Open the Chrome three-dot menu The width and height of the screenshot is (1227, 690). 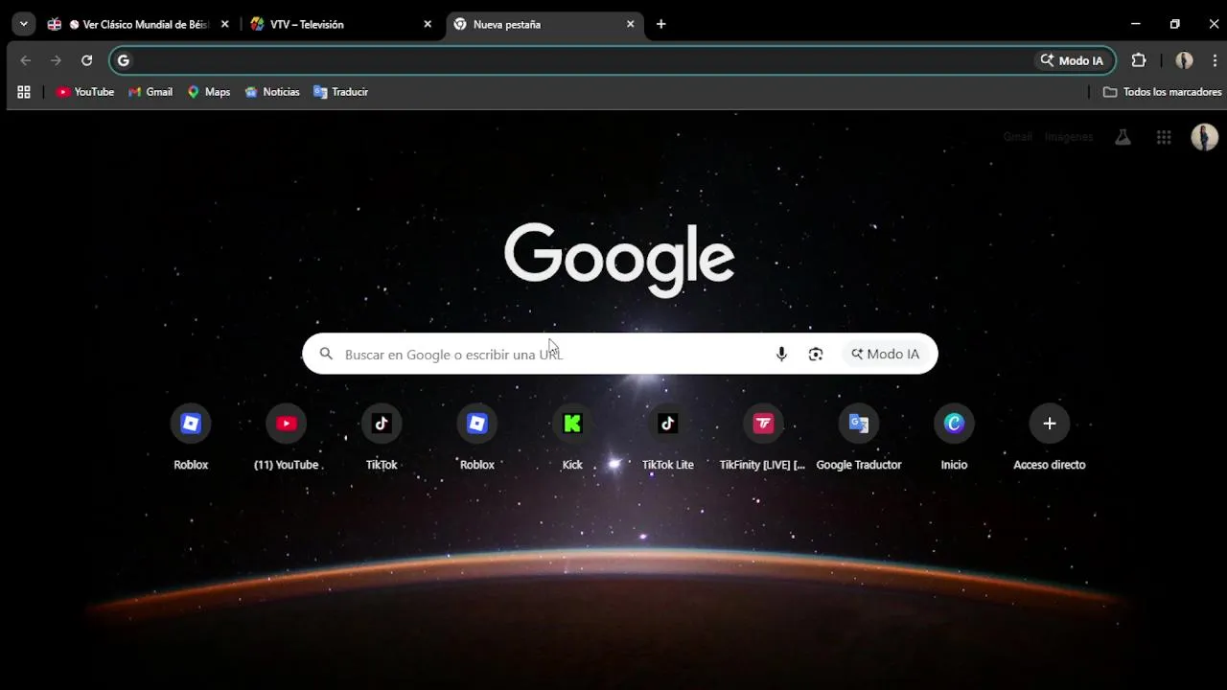click(x=1215, y=60)
